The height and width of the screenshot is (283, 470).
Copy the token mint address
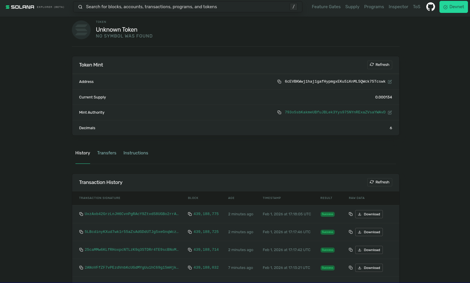point(279,82)
